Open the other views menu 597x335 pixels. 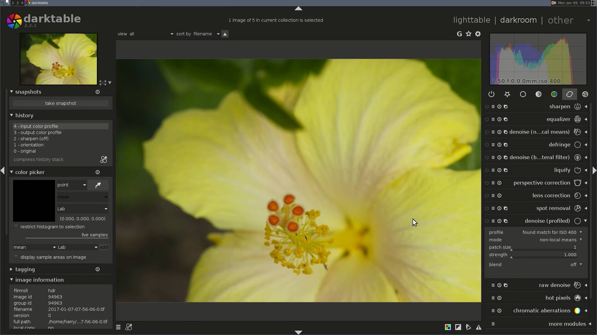tap(560, 20)
